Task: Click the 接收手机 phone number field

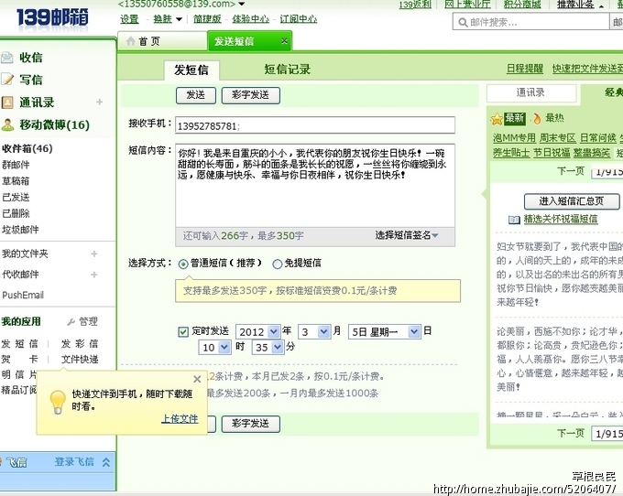Action: tap(315, 125)
